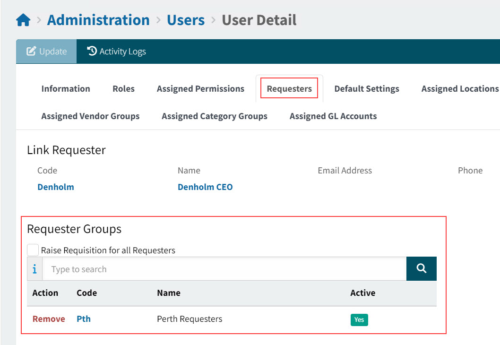Open the Assigned Permissions tab

coord(200,88)
